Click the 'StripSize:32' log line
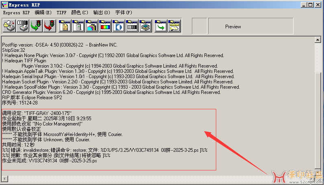The width and height of the screenshot is (324, 185). pos(13,50)
